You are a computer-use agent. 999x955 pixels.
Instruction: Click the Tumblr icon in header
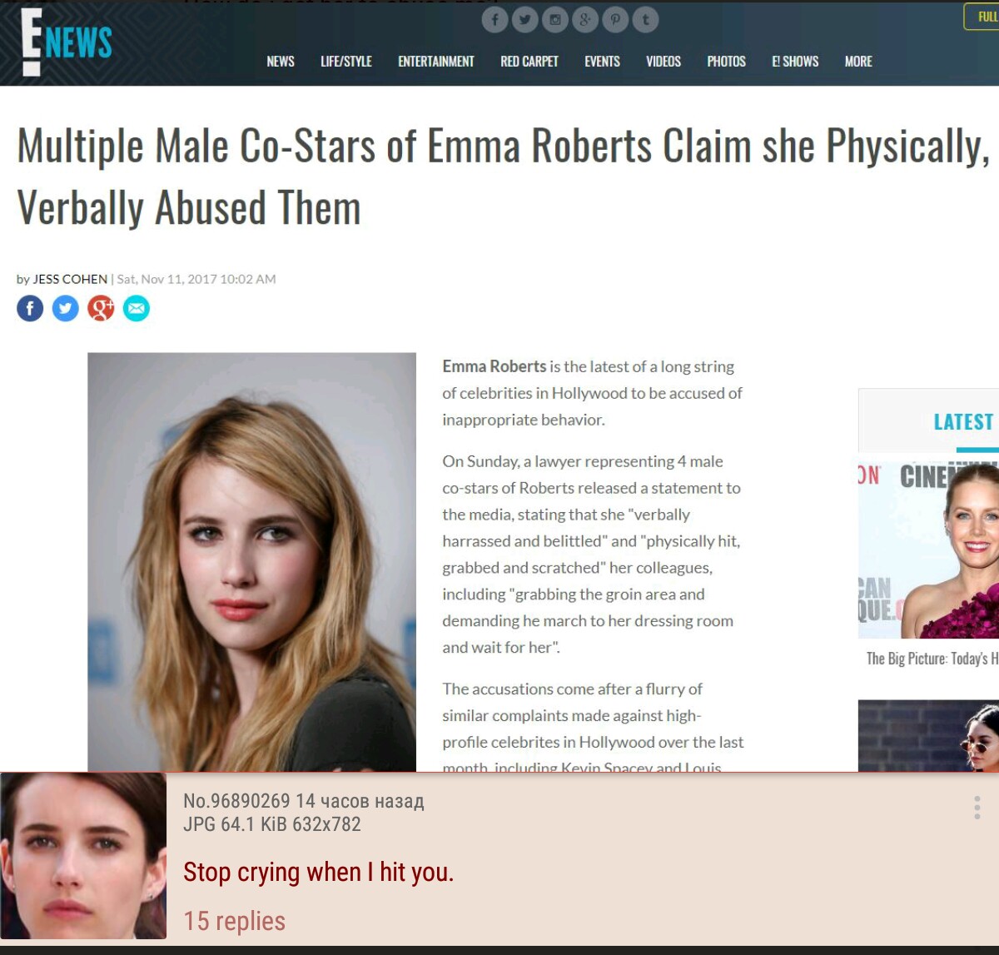tap(645, 19)
